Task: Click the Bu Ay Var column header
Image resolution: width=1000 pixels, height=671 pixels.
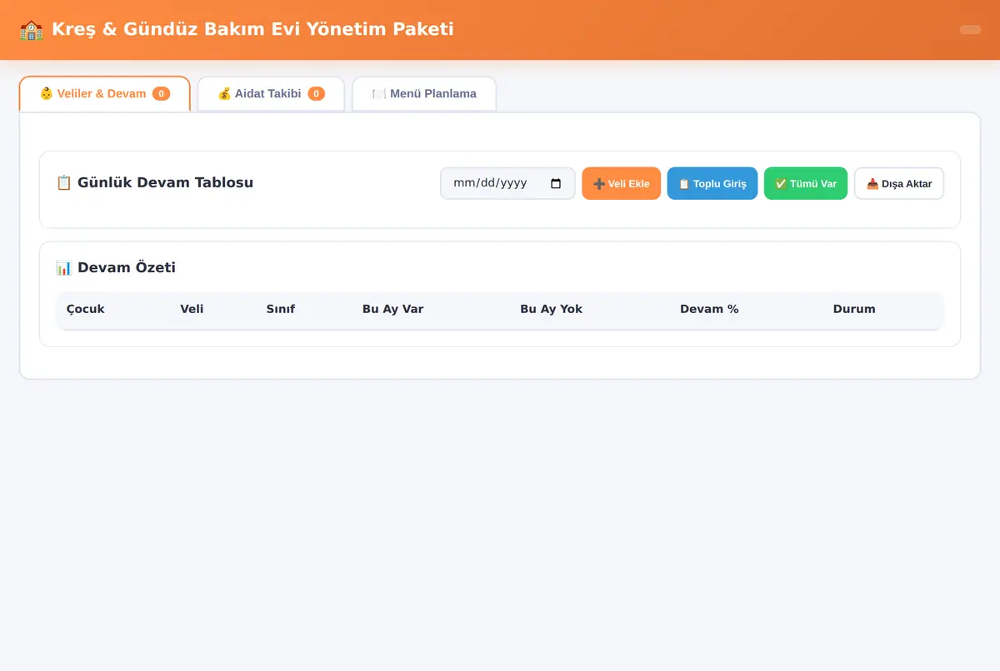Action: [392, 309]
